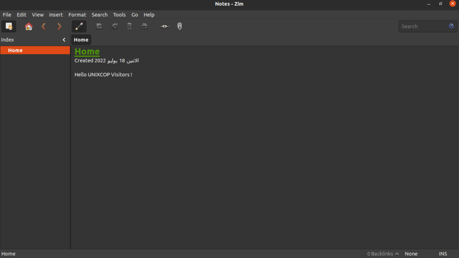
Task: Collapse the Index pane chevron
Action: pyautogui.click(x=64, y=40)
